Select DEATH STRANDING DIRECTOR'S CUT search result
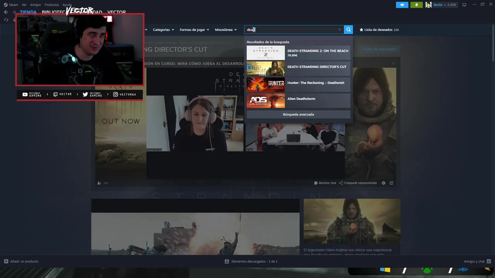 click(x=299, y=69)
